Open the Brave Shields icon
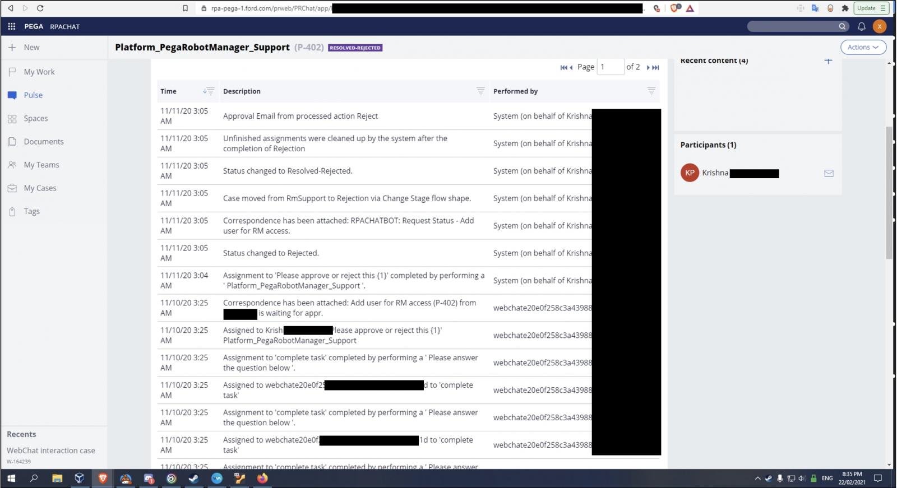 pos(676,8)
